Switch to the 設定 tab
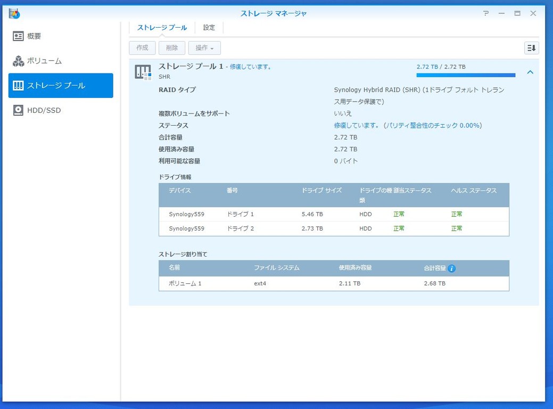This screenshot has height=409, width=553. [x=209, y=28]
